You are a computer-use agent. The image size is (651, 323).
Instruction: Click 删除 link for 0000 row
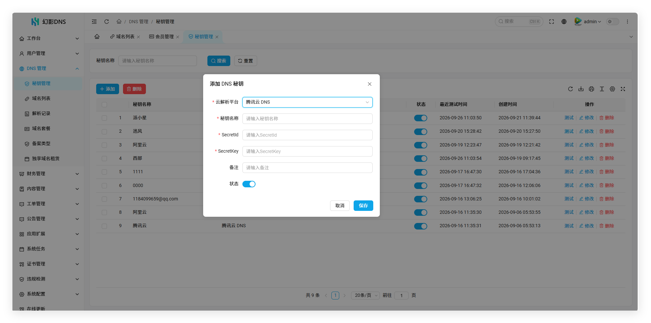click(607, 185)
